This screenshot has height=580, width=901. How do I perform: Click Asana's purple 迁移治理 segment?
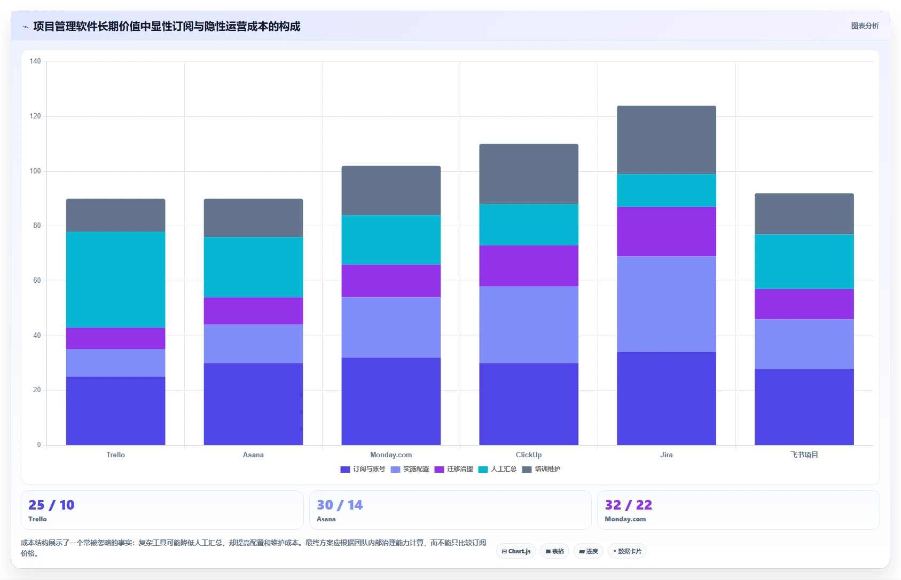[x=253, y=311]
